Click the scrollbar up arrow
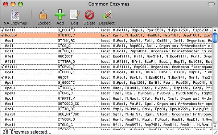This screenshot has width=218, height=135. (x=215, y=30)
